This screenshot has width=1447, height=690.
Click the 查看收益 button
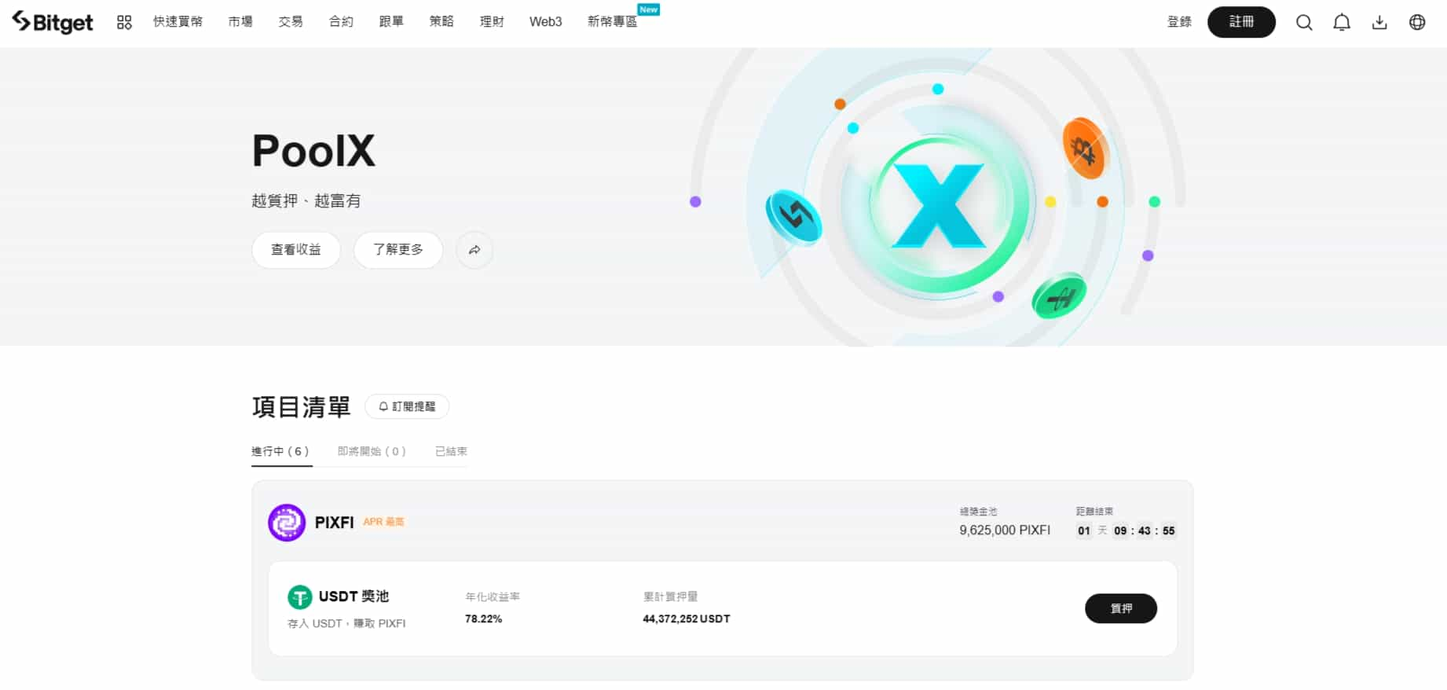tap(296, 250)
